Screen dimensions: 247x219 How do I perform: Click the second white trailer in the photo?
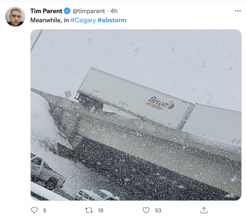point(213,122)
